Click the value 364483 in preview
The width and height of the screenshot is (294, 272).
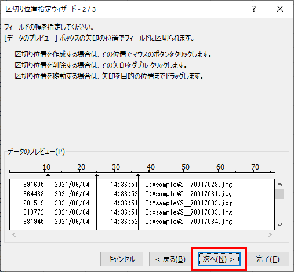pos(34,194)
